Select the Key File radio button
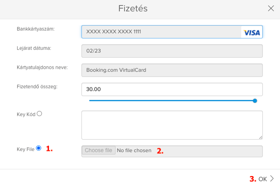This screenshot has width=280, height=189. coord(39,148)
